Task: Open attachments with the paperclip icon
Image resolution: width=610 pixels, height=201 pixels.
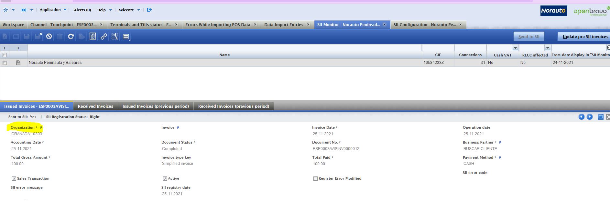Action: click(x=93, y=37)
